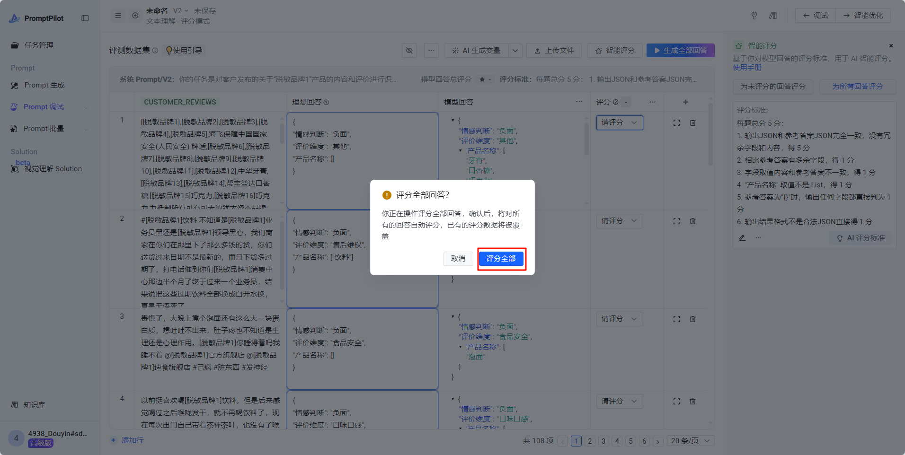Delete row 2 with trash icon
This screenshot has width=905, height=455.
692,221
